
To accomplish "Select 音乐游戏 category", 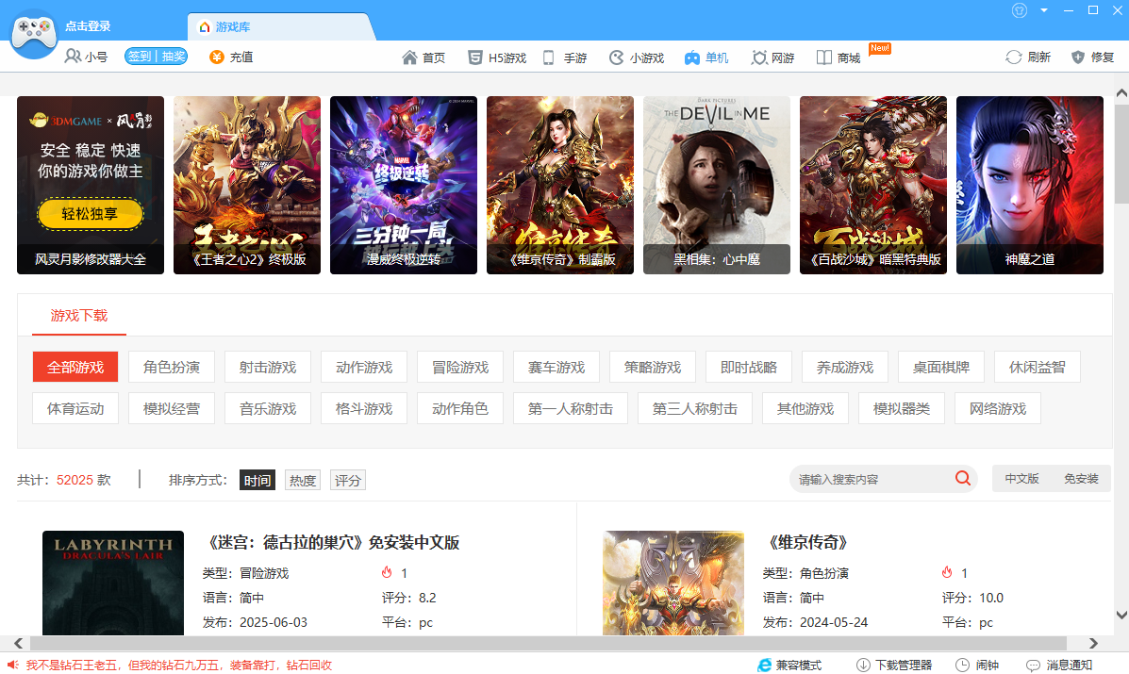I will pyautogui.click(x=268, y=408).
